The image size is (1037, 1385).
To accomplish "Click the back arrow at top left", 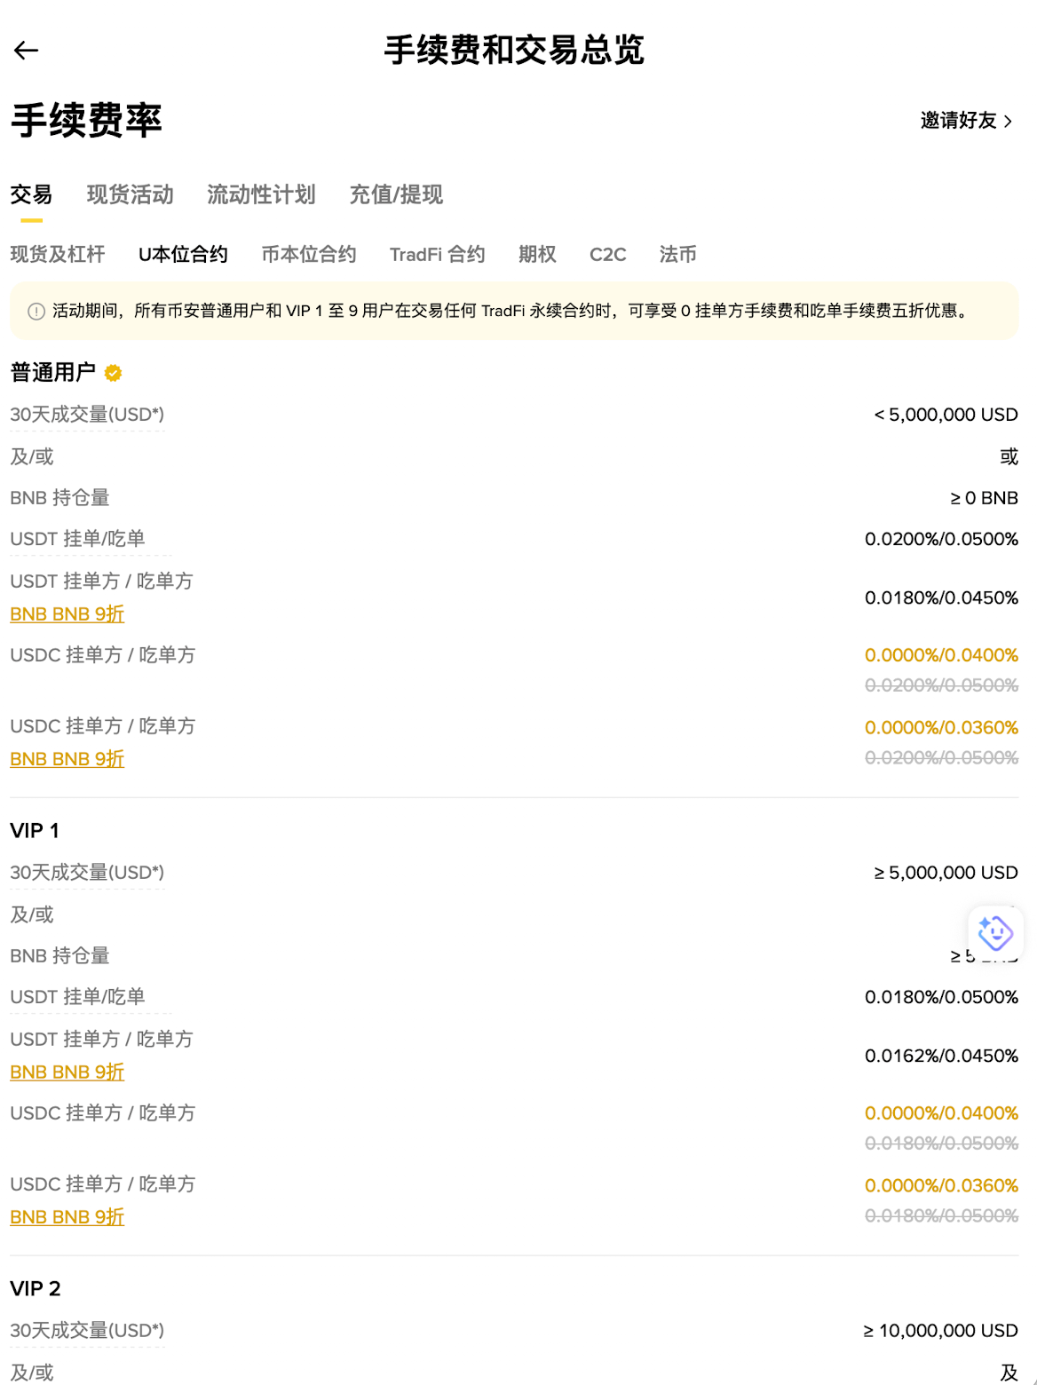I will (27, 51).
